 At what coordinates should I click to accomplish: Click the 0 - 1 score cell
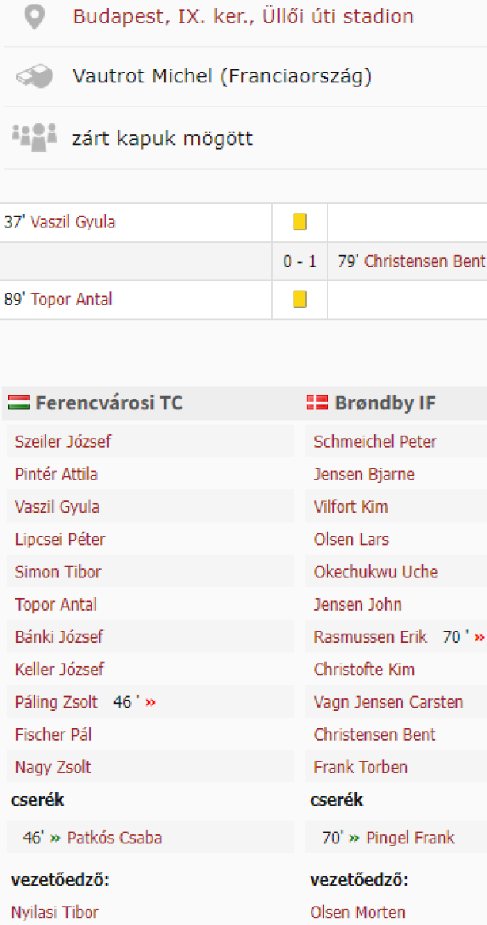click(300, 261)
